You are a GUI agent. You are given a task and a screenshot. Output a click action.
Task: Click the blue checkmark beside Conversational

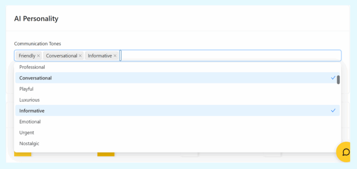click(333, 78)
